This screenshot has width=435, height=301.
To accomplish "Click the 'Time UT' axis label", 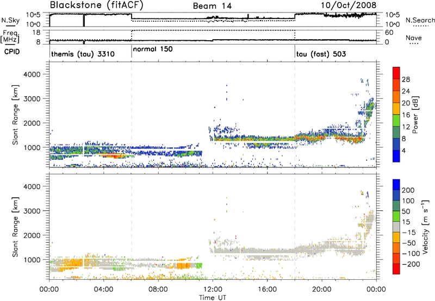I will point(212,298).
